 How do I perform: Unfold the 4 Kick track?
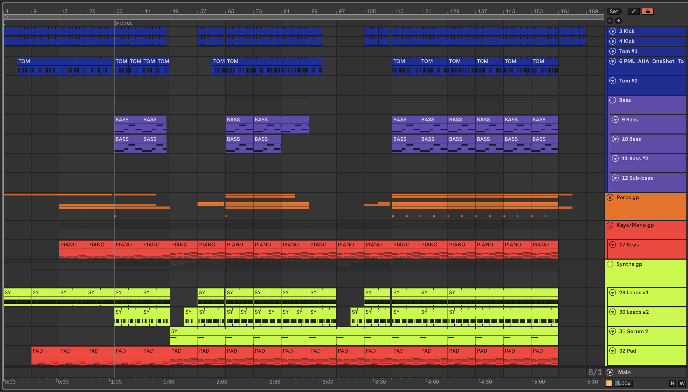[613, 41]
